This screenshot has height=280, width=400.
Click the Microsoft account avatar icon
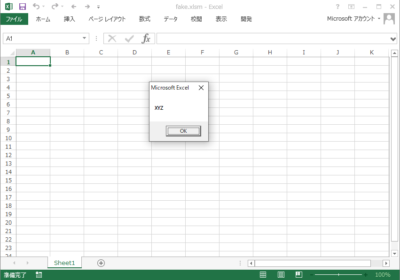389,19
